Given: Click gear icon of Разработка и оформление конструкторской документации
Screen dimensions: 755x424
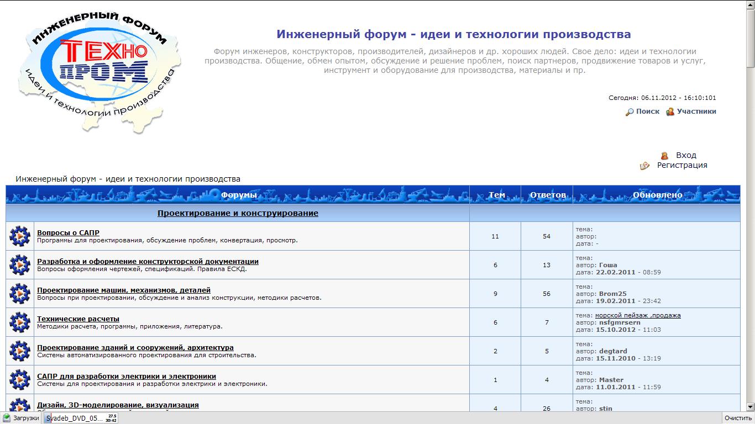Looking at the screenshot, I should pos(20,265).
